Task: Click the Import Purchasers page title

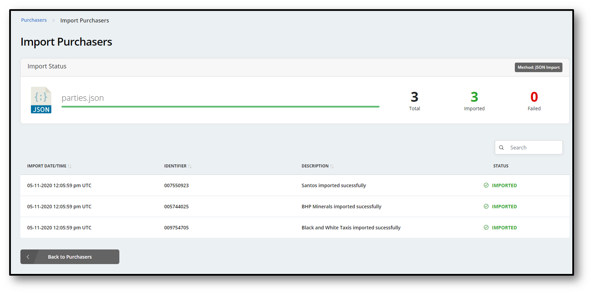Action: (x=66, y=42)
